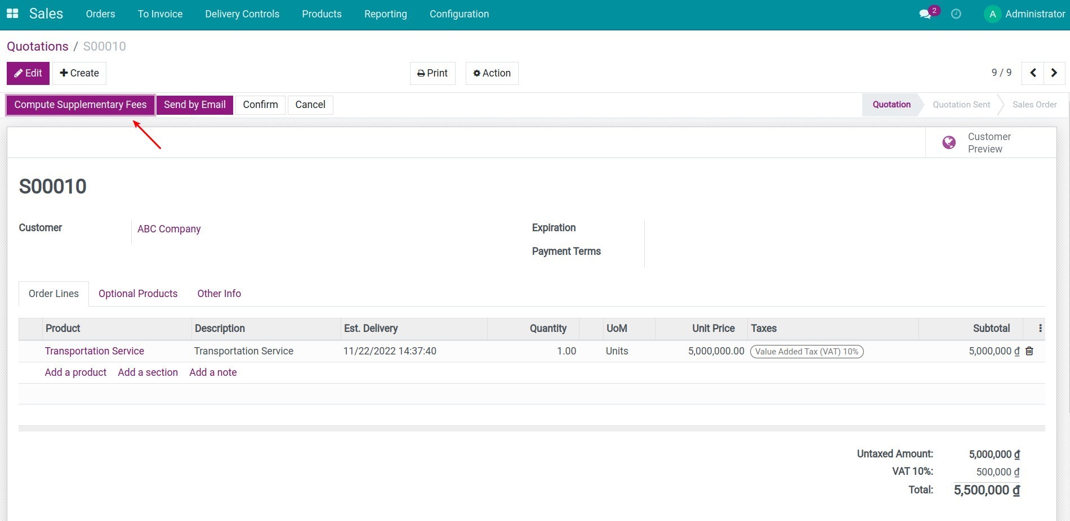Viewport: 1070px width, 521px height.
Task: Open the apps grid menu icon
Action: [12, 14]
